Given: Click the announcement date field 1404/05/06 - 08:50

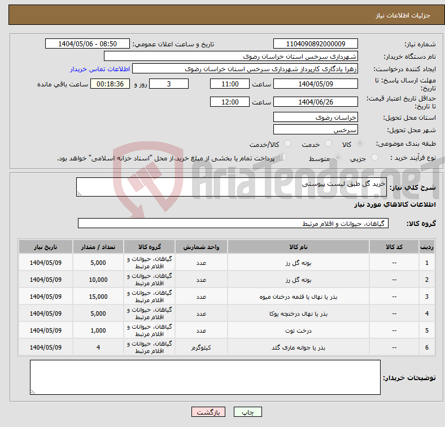Looking at the screenshot, I should click(88, 43).
